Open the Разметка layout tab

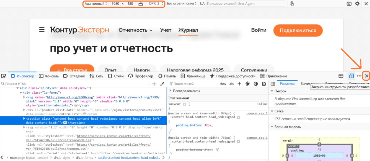[x=287, y=83]
